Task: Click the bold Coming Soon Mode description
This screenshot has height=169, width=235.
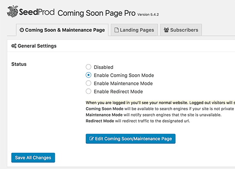Action: click(104, 109)
